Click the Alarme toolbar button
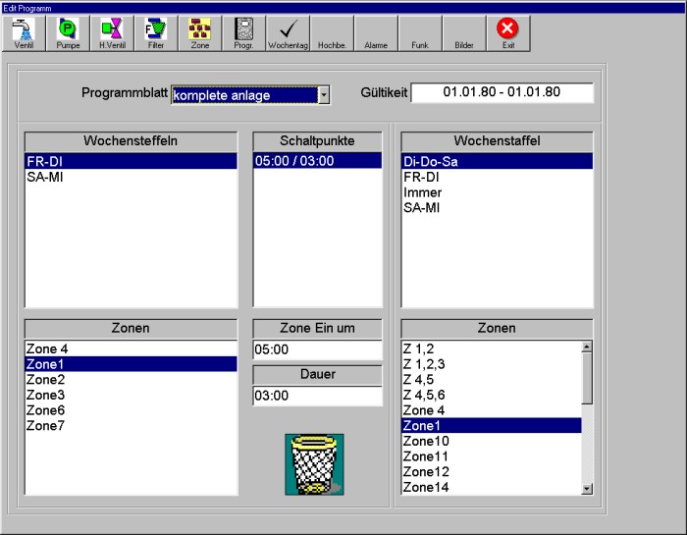 [376, 32]
